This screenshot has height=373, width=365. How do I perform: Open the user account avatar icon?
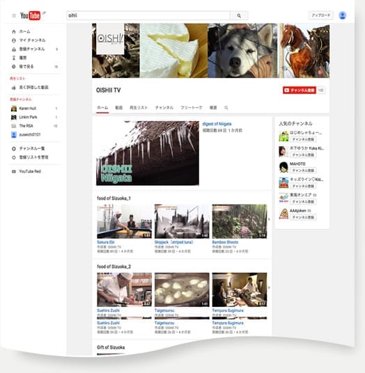click(x=343, y=15)
